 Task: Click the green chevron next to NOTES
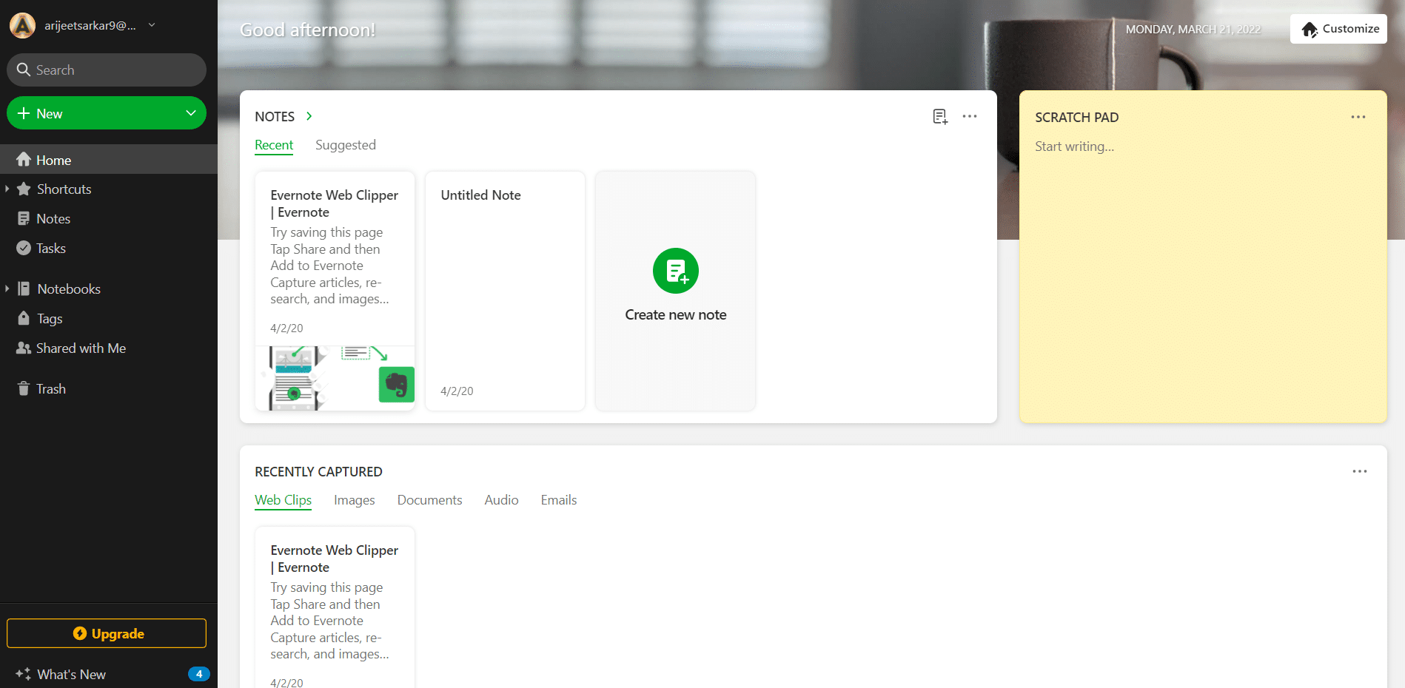309,116
